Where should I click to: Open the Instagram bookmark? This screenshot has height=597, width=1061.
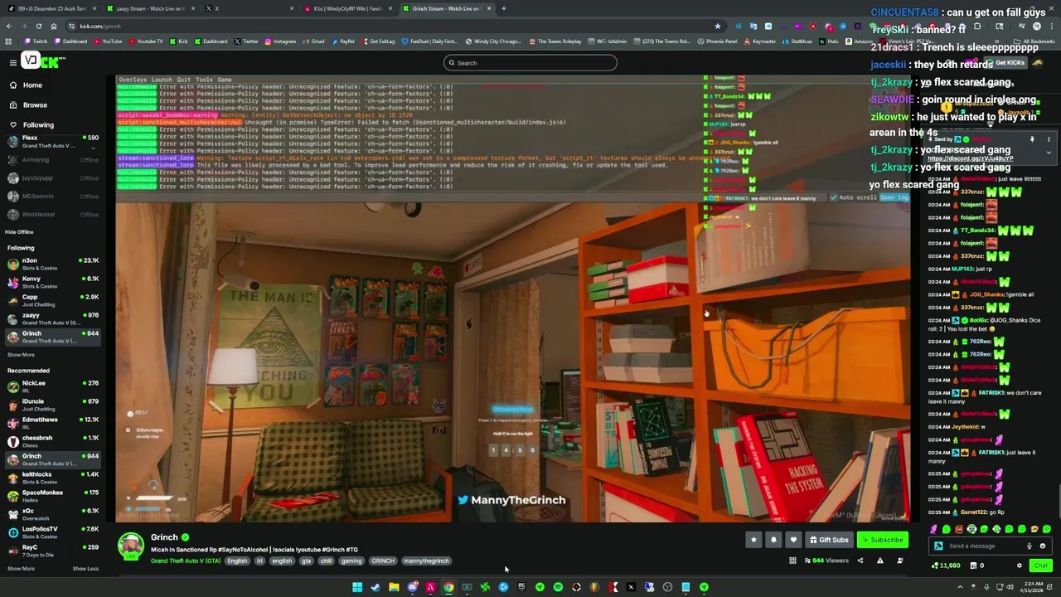click(x=280, y=41)
